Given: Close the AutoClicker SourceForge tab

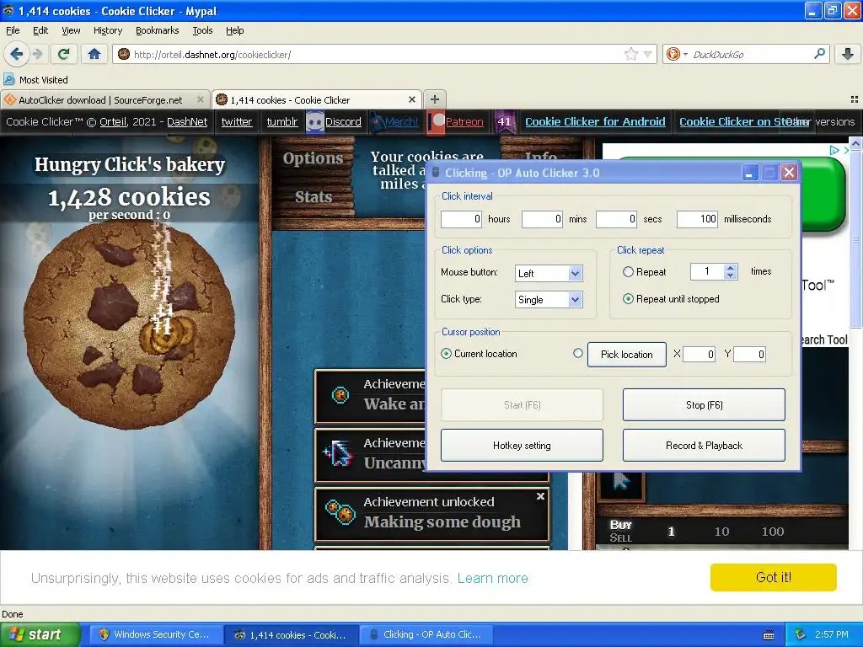Looking at the screenshot, I should [201, 99].
